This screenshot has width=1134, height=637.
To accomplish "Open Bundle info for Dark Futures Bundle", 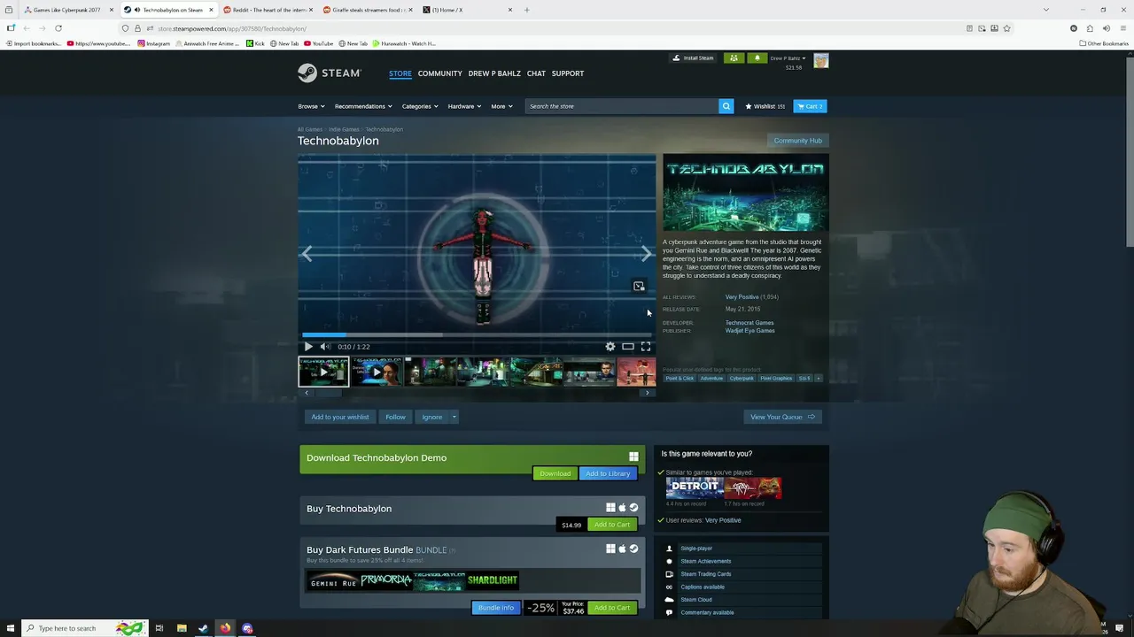I will (x=495, y=608).
